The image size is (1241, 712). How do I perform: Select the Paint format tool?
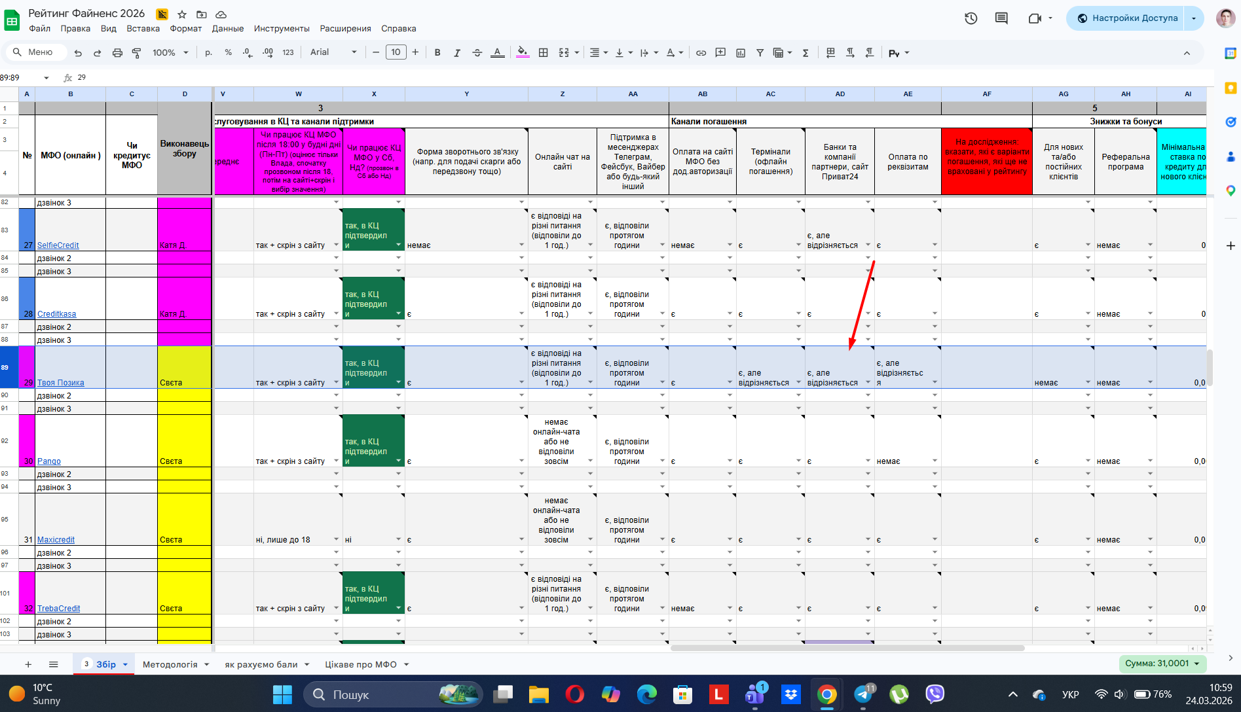[x=137, y=53]
